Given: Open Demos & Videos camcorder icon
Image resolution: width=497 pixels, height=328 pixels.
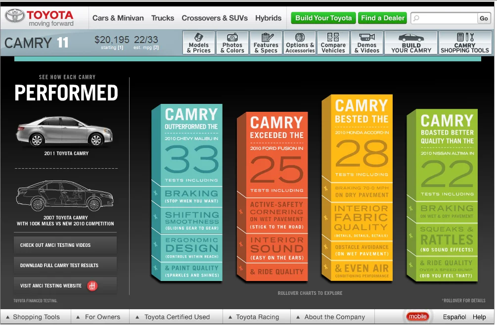Looking at the screenshot, I should coord(367,37).
